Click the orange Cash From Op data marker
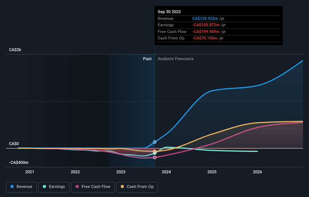309x197 pixels. pos(155,152)
